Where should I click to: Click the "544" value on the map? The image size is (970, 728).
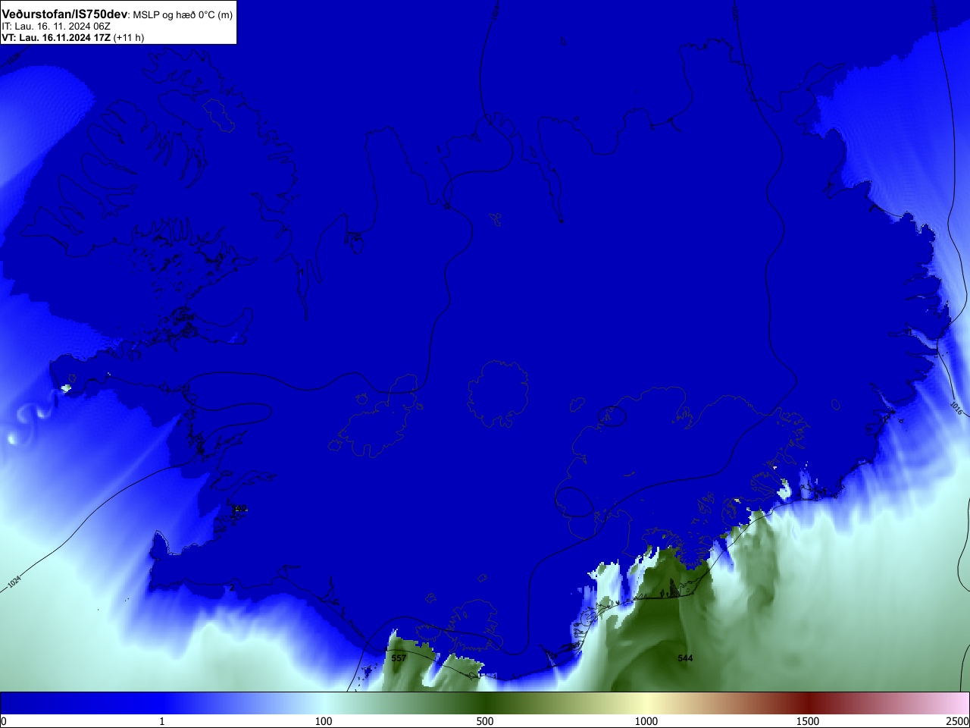(685, 658)
